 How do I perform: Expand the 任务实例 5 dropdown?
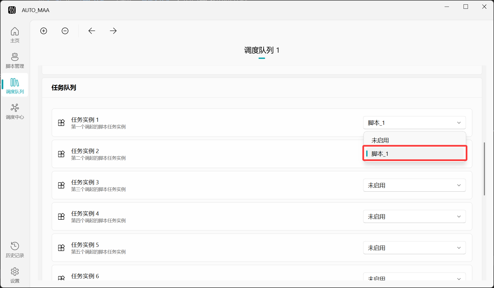point(414,248)
